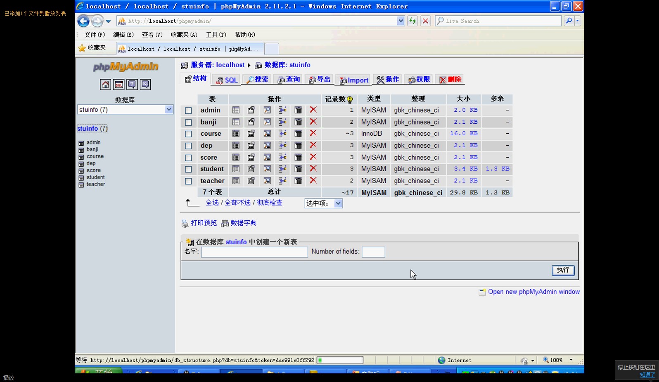This screenshot has width=659, height=382.
Task: Open the 工具(T) menu
Action: tap(216, 35)
